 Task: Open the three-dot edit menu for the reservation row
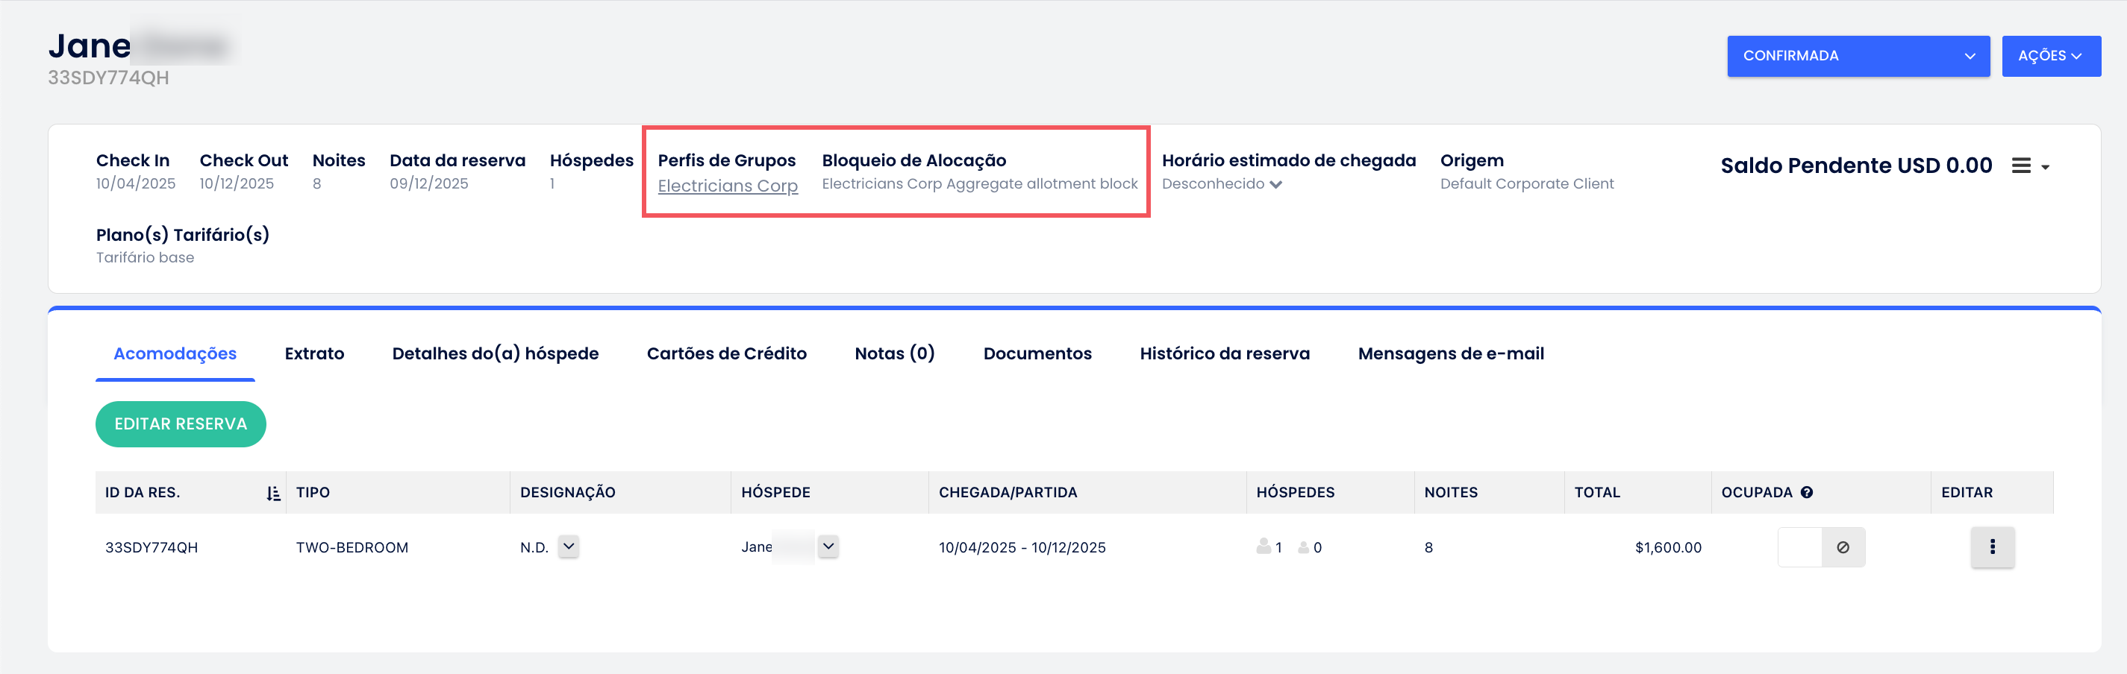[x=1992, y=547]
